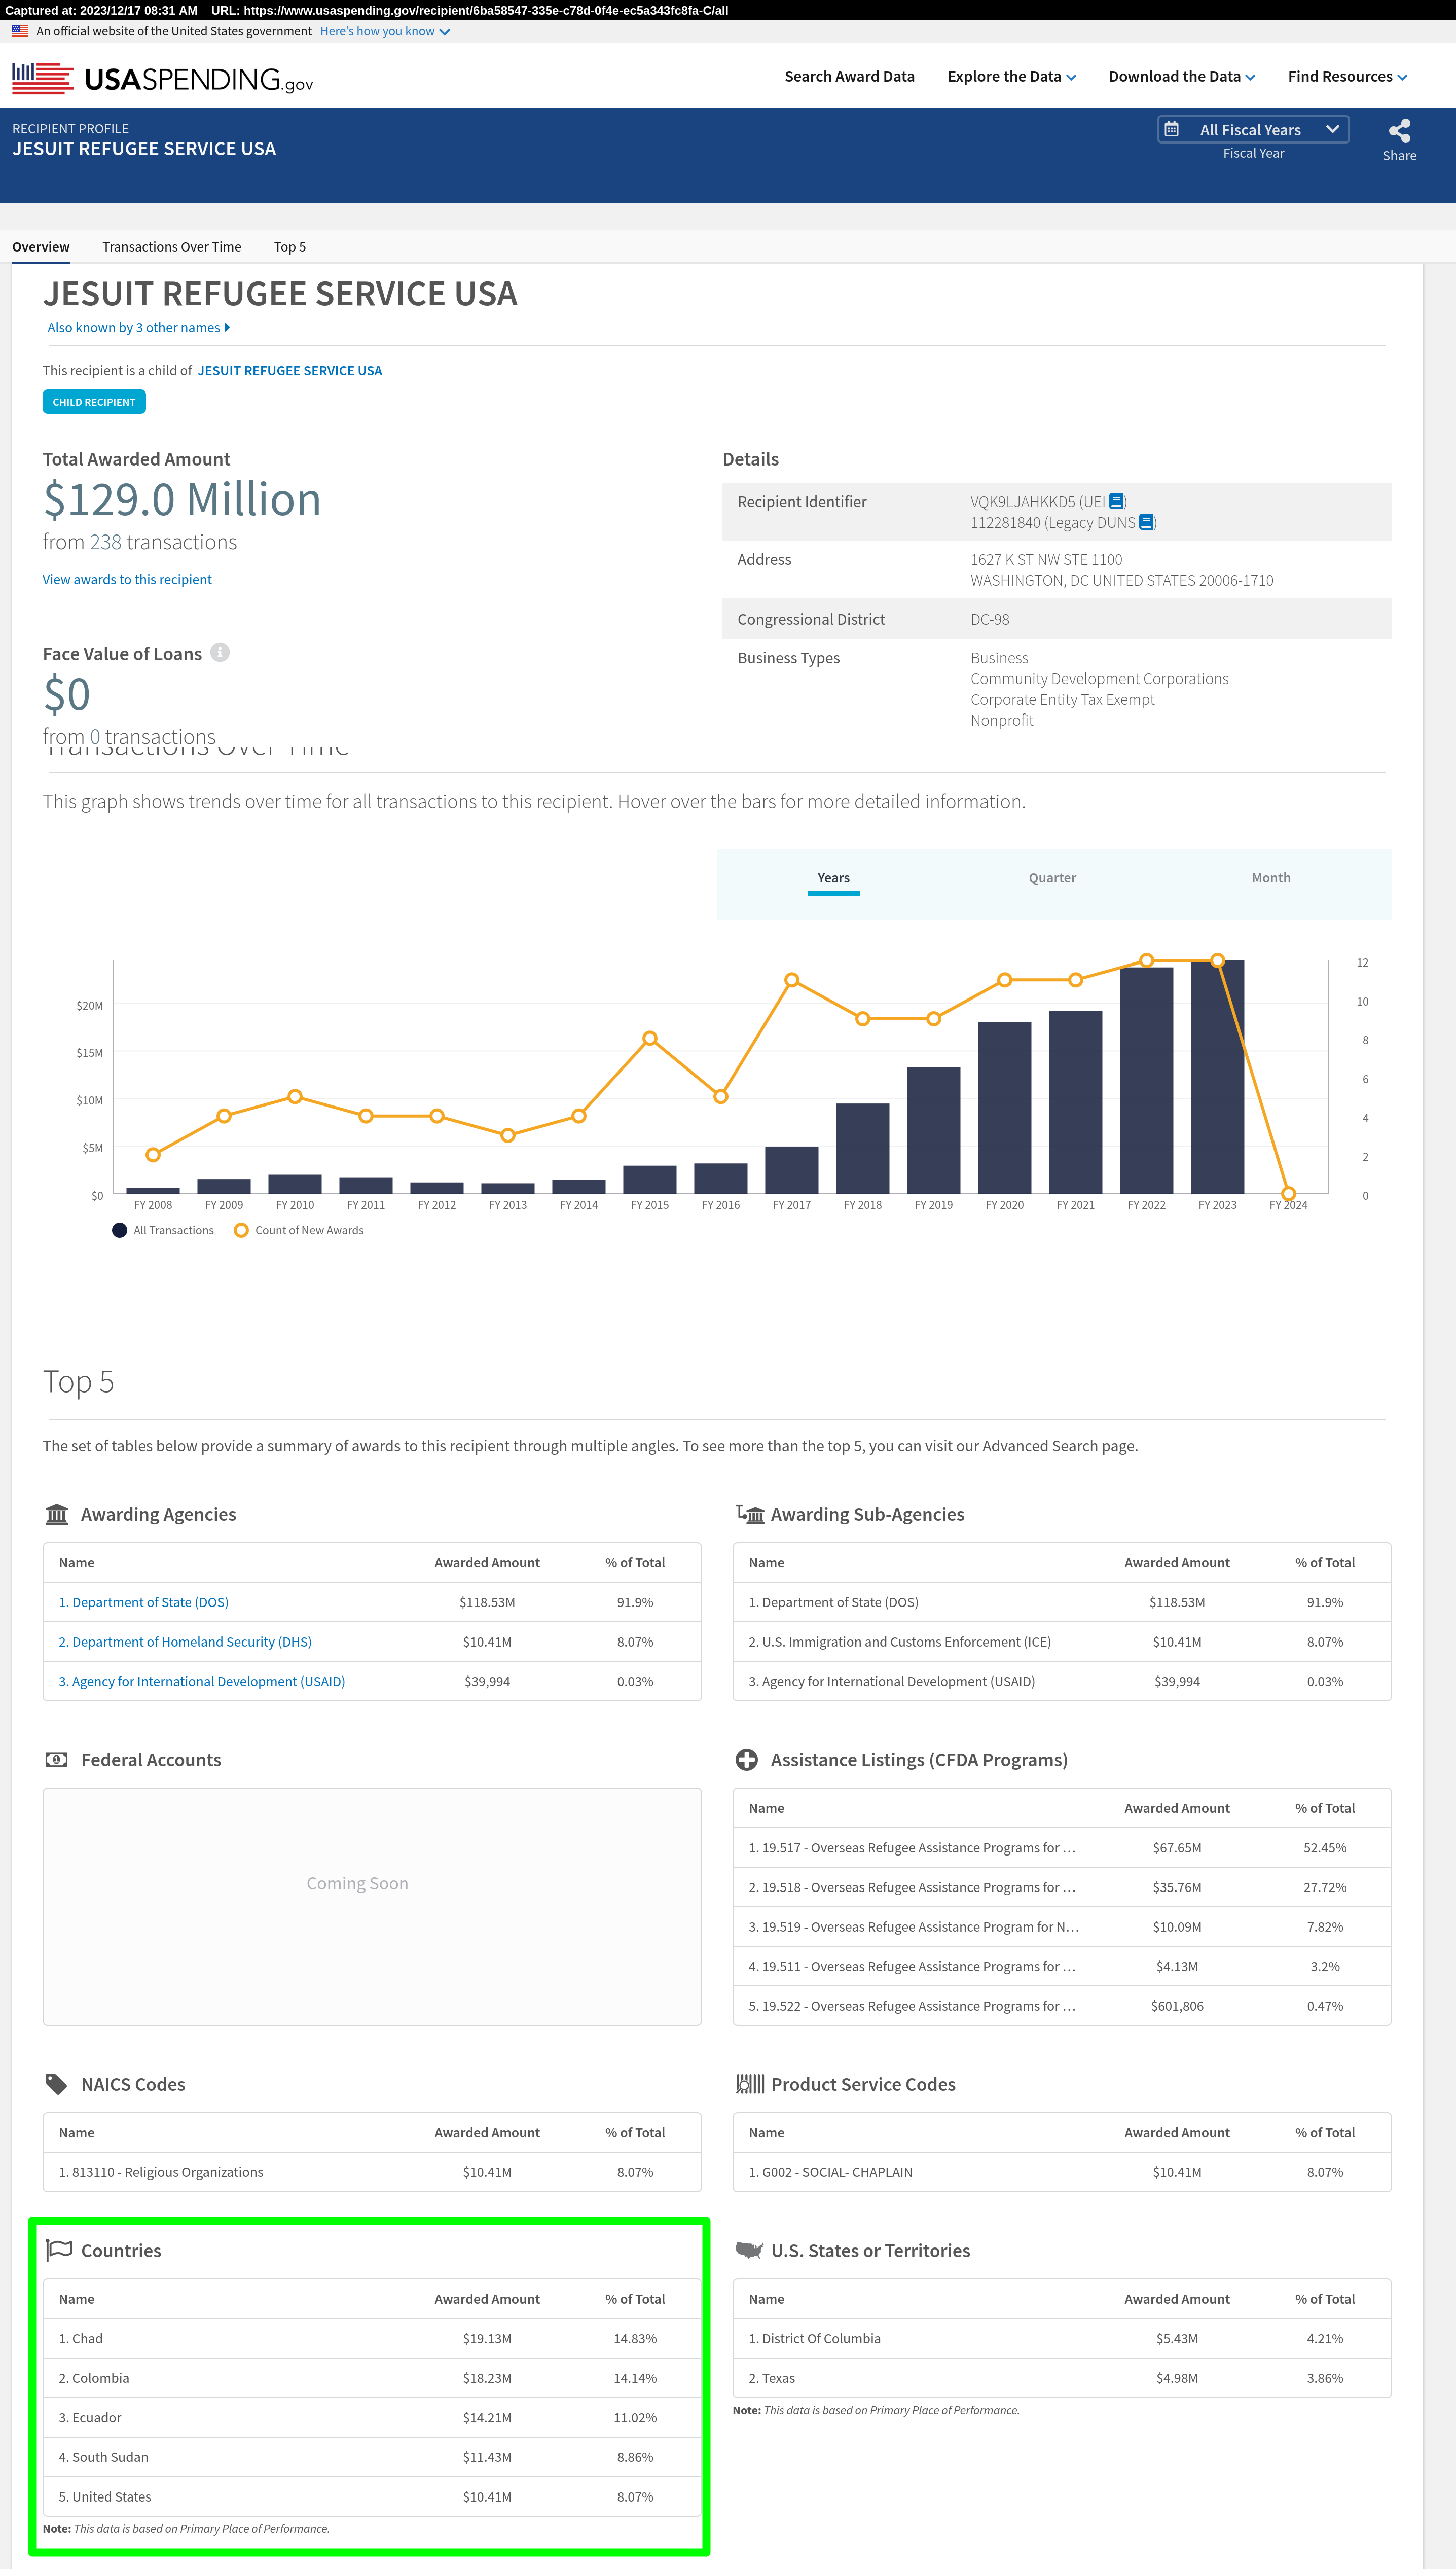
Task: Expand the Explore the Data menu
Action: (x=1011, y=76)
